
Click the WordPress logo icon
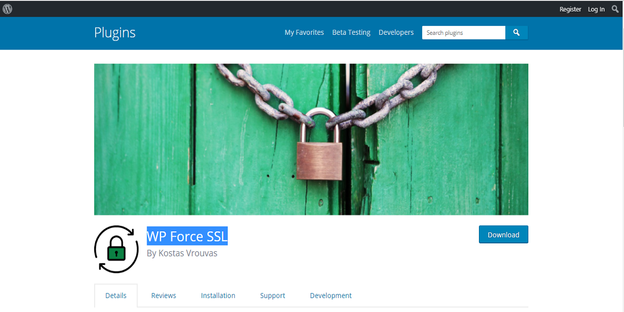(7, 9)
